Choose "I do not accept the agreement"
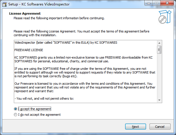 point(16,115)
